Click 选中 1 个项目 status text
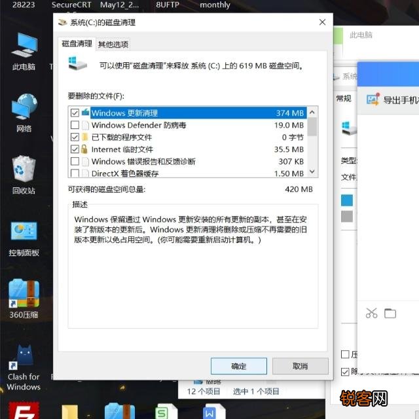Viewport: 419px width, 419px height. (x=256, y=392)
